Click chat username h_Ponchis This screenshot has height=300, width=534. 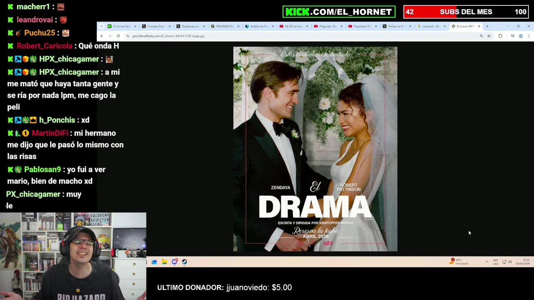pyautogui.click(x=57, y=120)
